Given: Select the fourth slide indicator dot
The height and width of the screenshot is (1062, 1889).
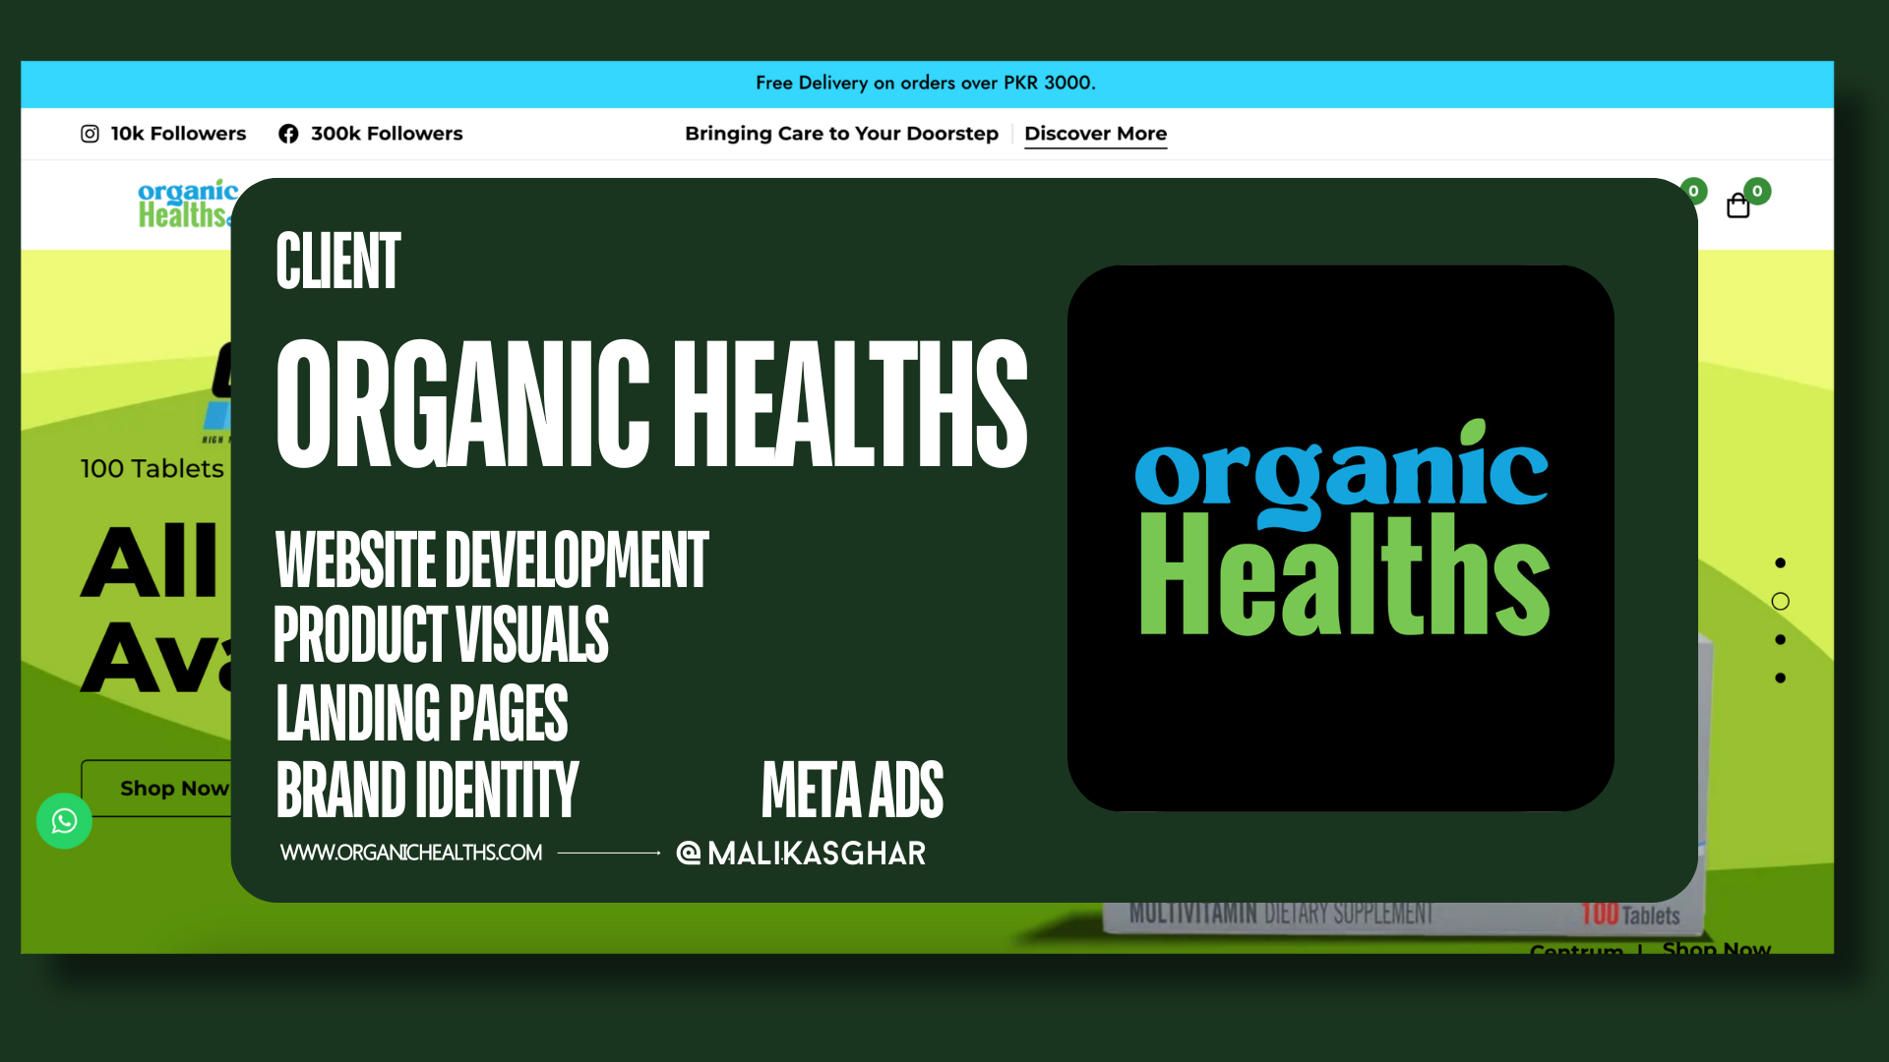Looking at the screenshot, I should [x=1780, y=678].
